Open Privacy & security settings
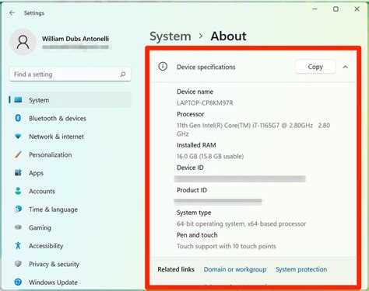Viewport: 369px width, 291px height. tap(70, 264)
